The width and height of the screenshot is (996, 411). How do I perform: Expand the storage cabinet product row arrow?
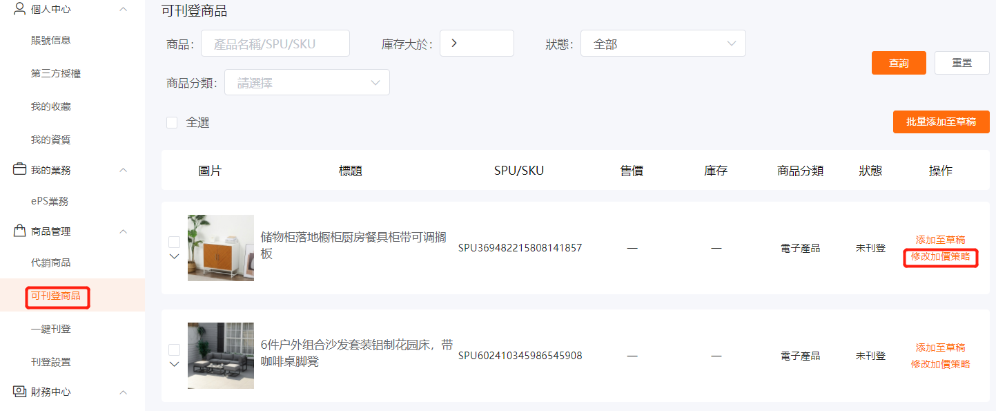tap(174, 256)
